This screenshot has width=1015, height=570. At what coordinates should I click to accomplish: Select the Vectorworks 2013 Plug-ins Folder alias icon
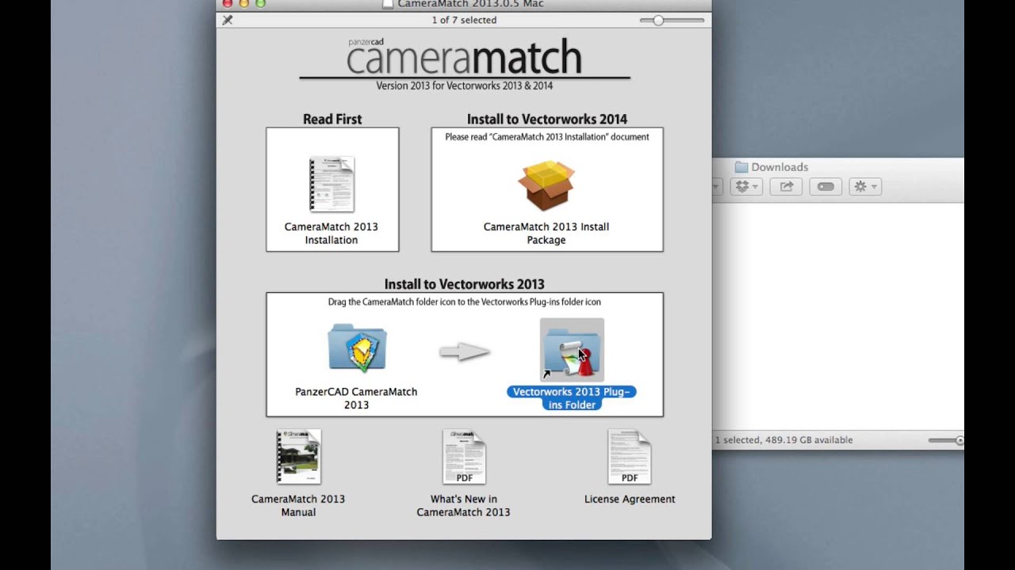(572, 350)
